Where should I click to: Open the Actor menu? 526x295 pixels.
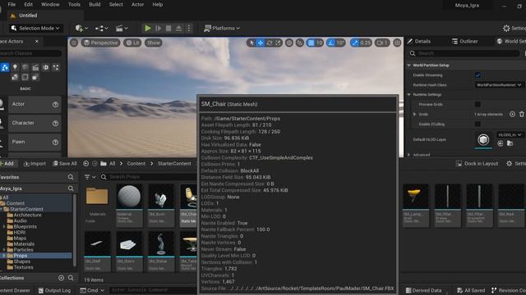pyautogui.click(x=137, y=4)
